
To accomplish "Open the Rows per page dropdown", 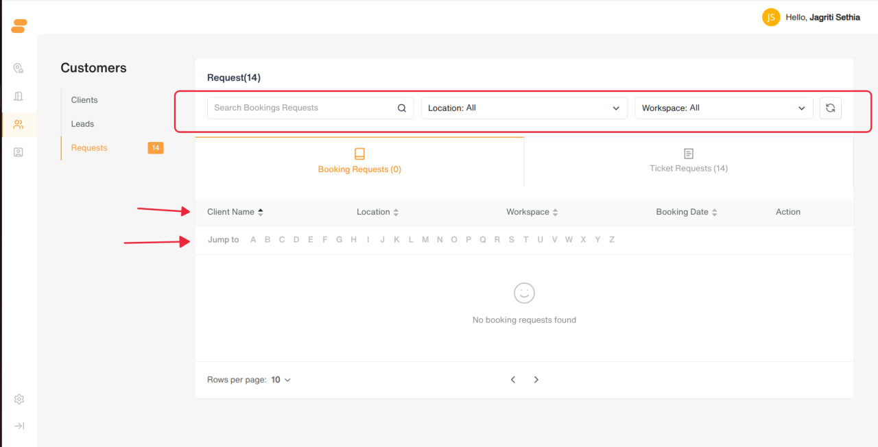I will pos(281,379).
